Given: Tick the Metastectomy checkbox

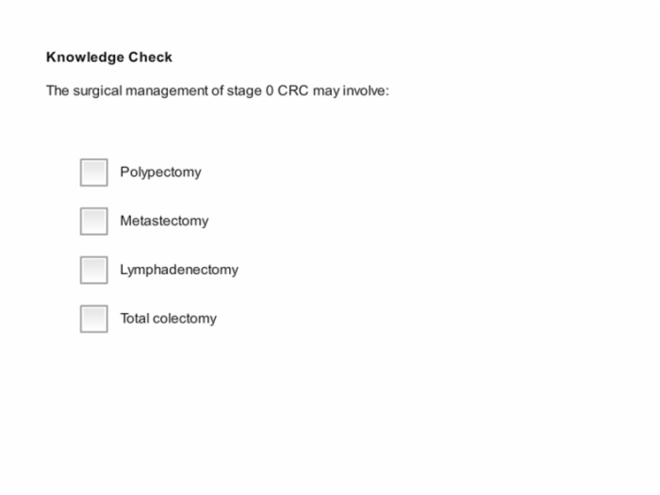Looking at the screenshot, I should click(x=94, y=221).
